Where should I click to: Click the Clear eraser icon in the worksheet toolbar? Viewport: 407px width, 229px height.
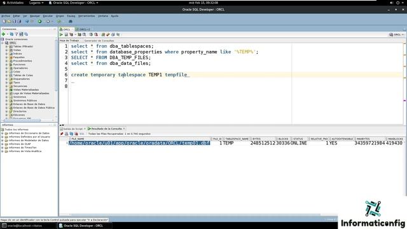(x=108, y=34)
